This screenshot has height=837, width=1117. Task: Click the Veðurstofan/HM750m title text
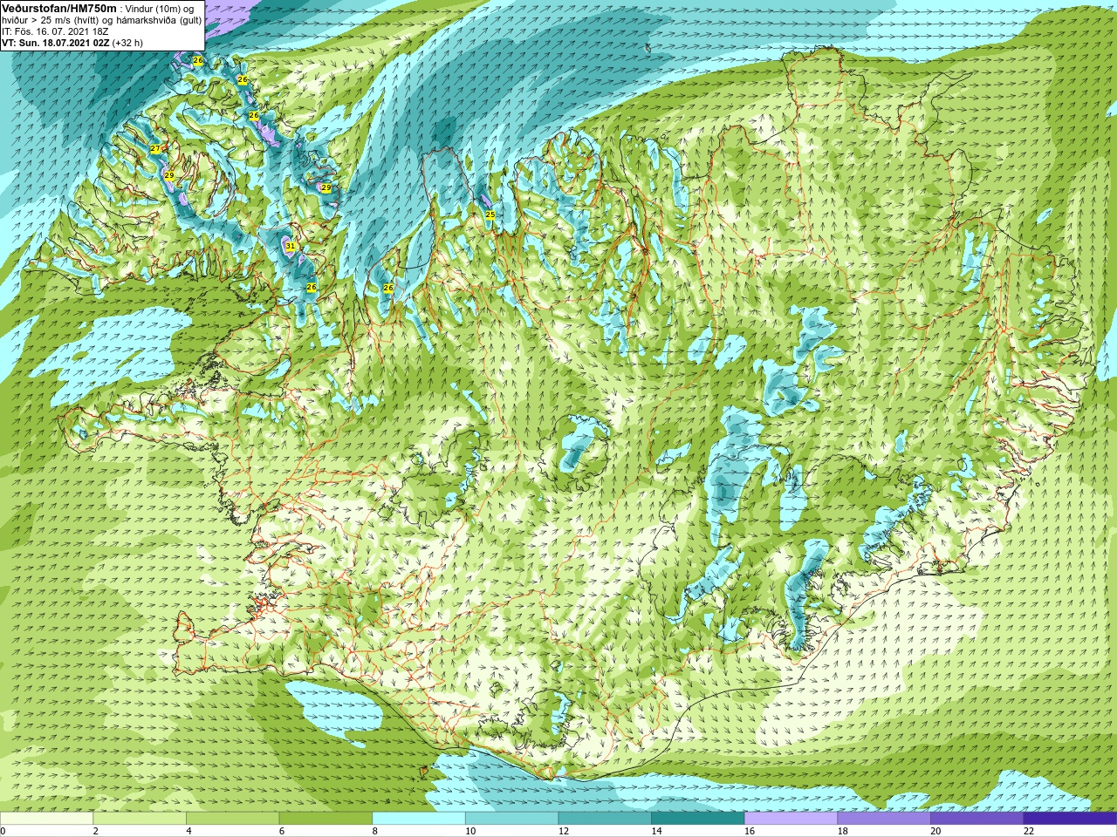(59, 8)
